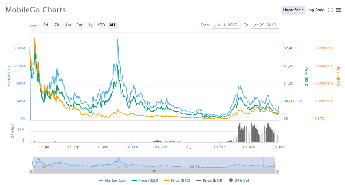This screenshot has height=185, width=345.
Task: Select the ALL zoom range
Action: pyautogui.click(x=113, y=25)
